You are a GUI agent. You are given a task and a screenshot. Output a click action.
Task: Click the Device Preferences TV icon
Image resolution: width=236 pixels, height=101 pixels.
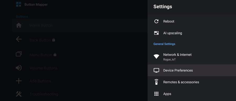156,70
